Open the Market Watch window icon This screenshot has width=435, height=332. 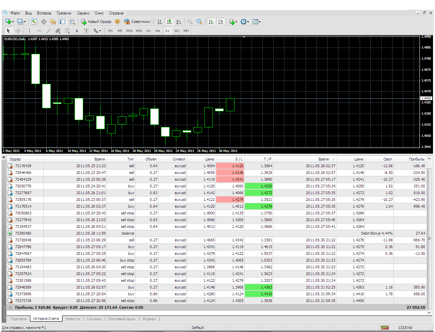pos(34,22)
